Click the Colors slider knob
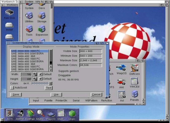 click(x=50, y=84)
